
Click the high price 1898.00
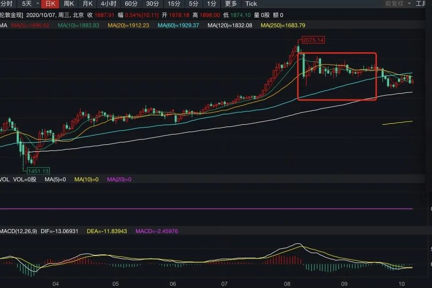point(210,15)
